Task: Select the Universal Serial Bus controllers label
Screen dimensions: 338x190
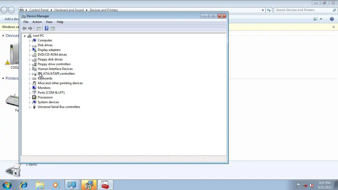Action: pos(59,107)
